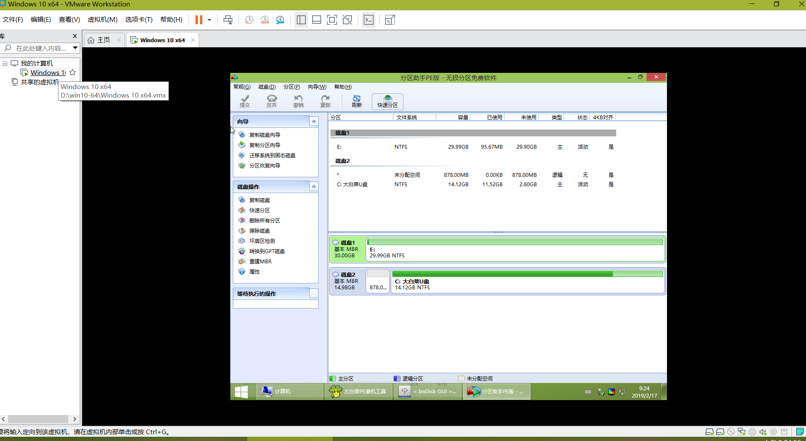Click the 容量 column header
806x441 pixels.
click(x=453, y=117)
